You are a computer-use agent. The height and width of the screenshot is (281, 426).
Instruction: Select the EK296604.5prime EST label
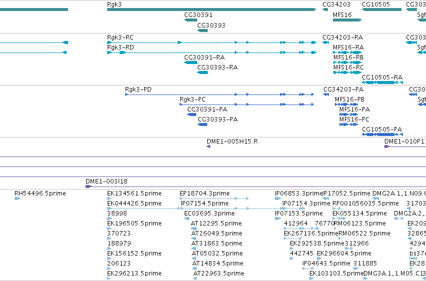[344, 254]
